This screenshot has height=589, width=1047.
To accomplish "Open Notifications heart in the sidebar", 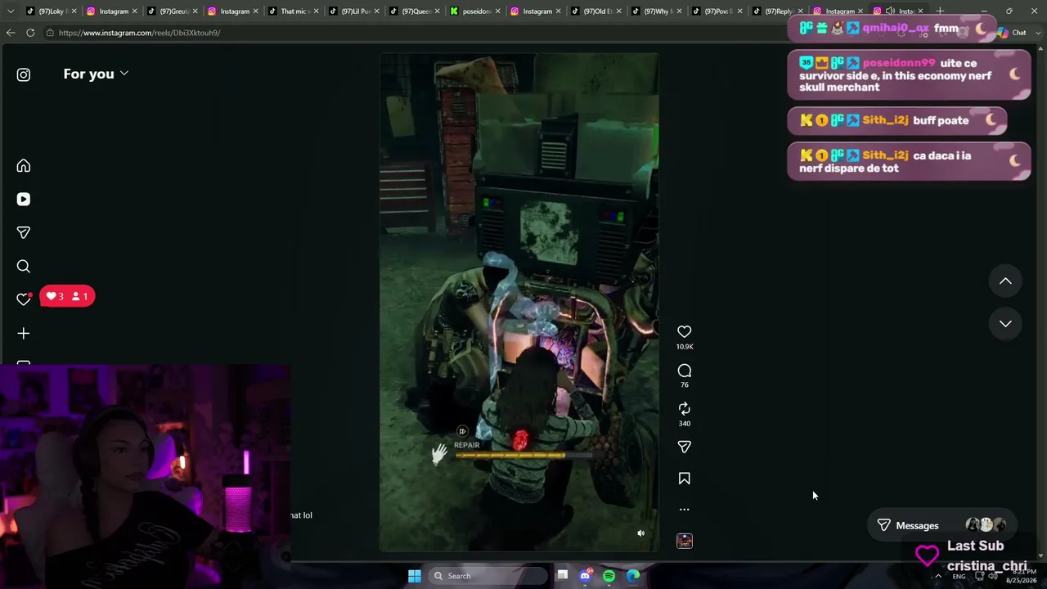I will (x=24, y=299).
